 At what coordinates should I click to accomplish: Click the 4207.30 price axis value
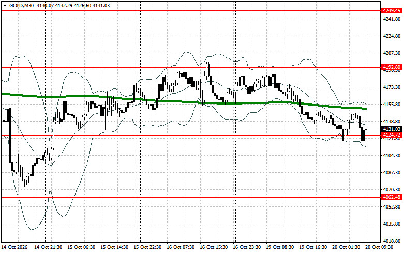pos(392,53)
